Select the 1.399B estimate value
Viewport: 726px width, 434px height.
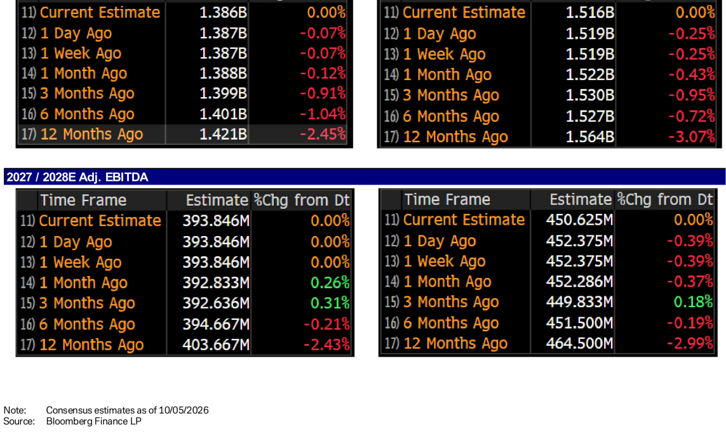point(223,93)
